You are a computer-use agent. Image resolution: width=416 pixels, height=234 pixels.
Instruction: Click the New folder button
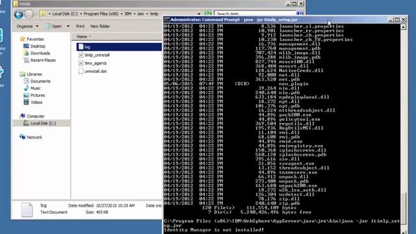point(99,26)
